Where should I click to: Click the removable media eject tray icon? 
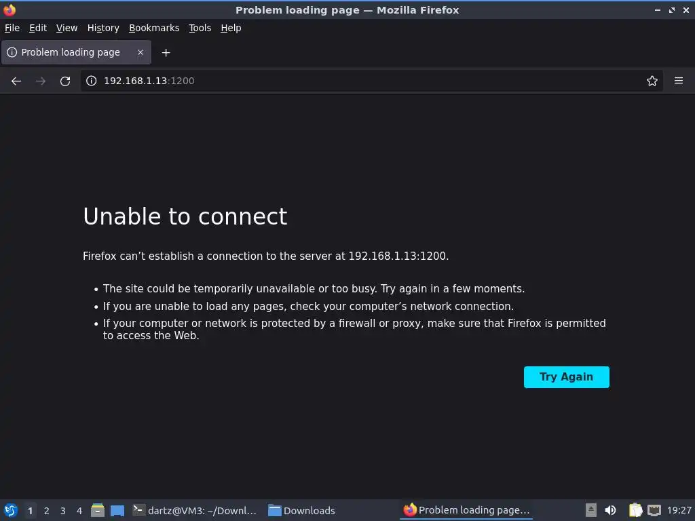click(590, 510)
